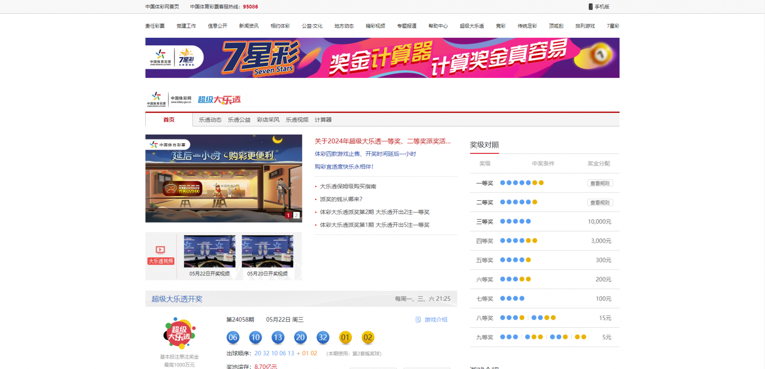Click blue ball number 20
This screenshot has height=369, width=765.
(x=300, y=337)
